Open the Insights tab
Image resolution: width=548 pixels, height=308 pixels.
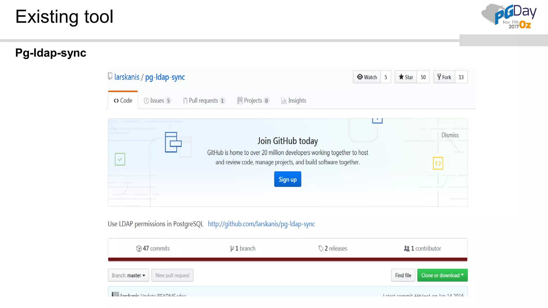(294, 101)
